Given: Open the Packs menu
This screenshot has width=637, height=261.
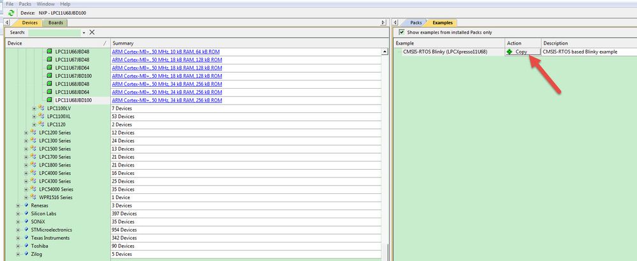Looking at the screenshot, I should 25,4.
